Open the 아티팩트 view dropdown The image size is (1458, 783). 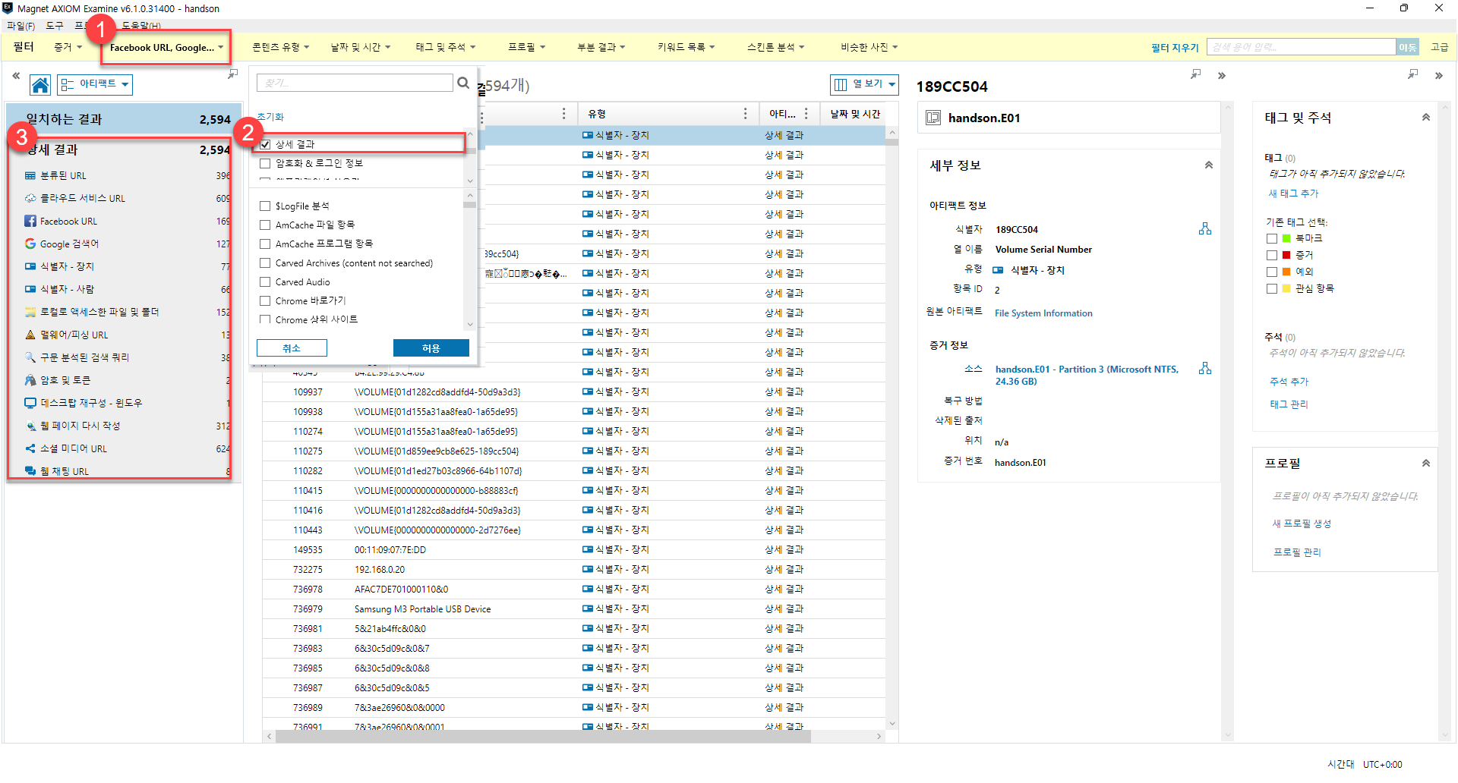point(96,84)
